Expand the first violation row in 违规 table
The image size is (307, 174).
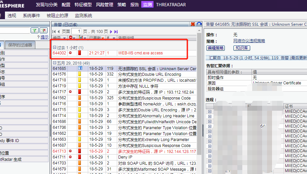(x=210, y=111)
